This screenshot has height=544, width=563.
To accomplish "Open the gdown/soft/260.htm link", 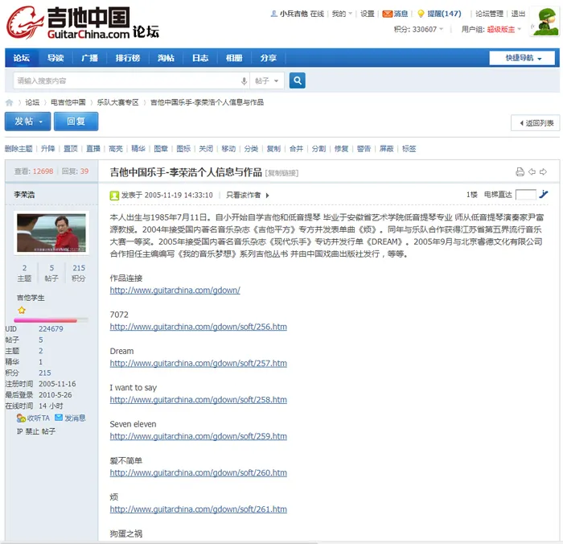I will click(x=198, y=473).
